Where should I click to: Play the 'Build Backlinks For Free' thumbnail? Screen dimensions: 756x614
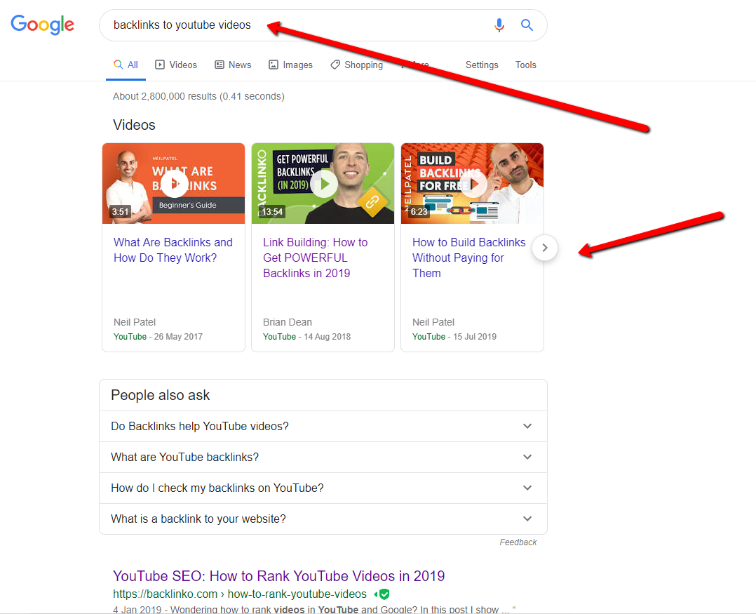(472, 183)
